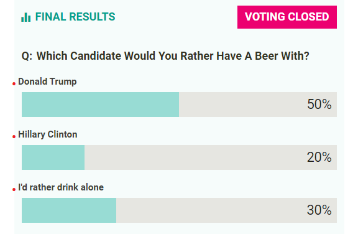Image resolution: width=353 pixels, height=234 pixels.
Task: Select the I'd rather drink alone label
Action: point(61,187)
